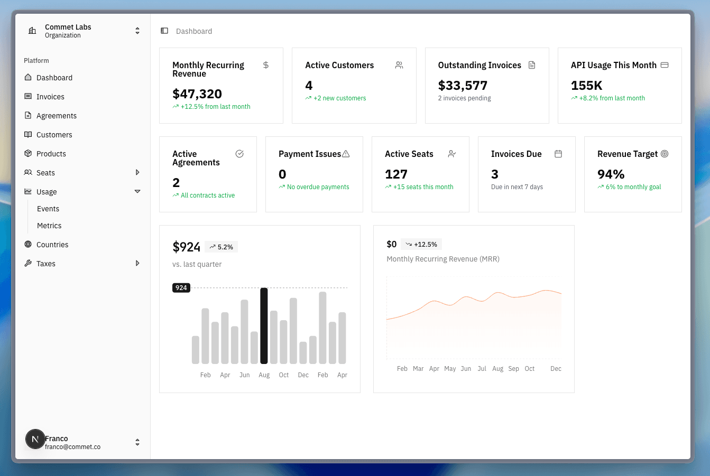Select the Products box icon
This screenshot has height=476, width=710.
point(29,154)
